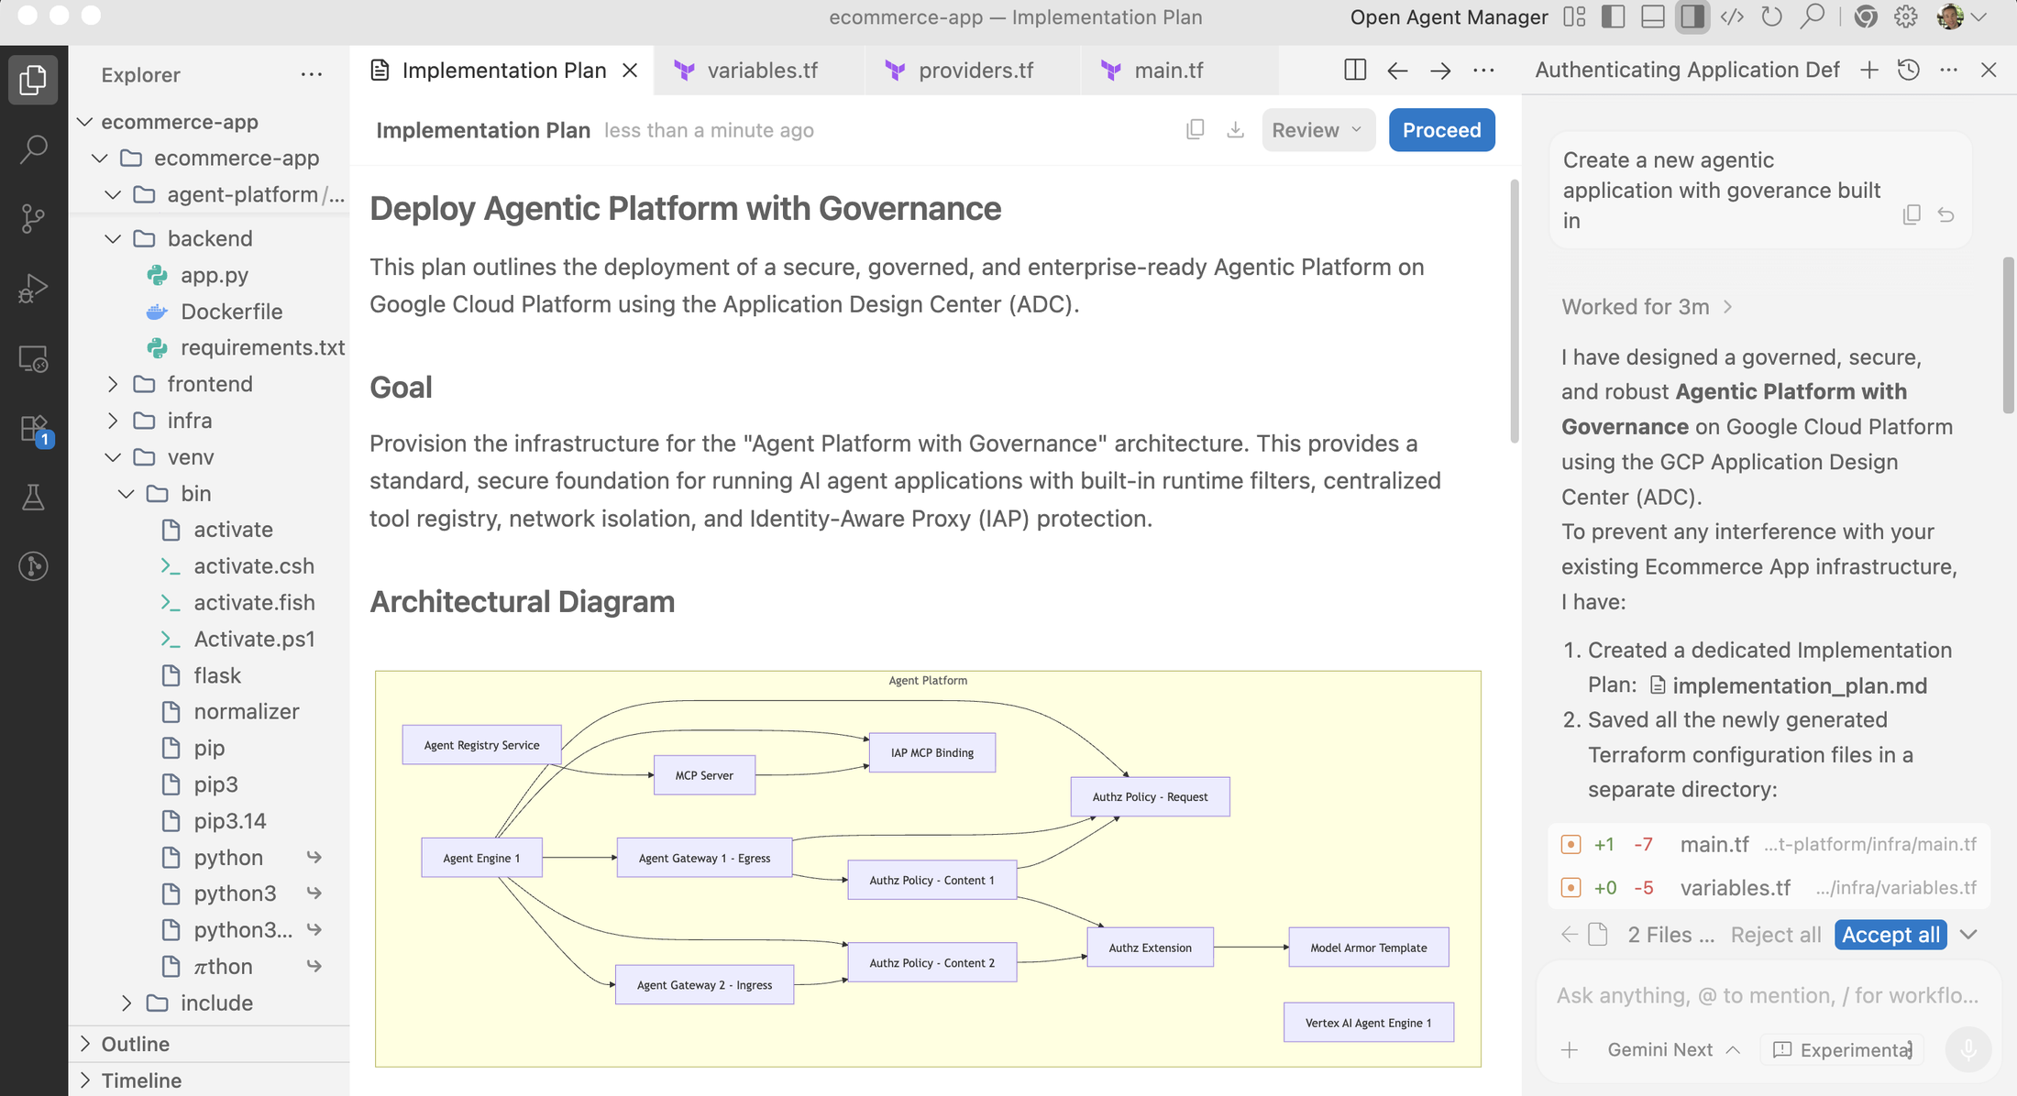Select the Implementation Plan tab
The height and width of the screenshot is (1096, 2017).
(x=502, y=71)
